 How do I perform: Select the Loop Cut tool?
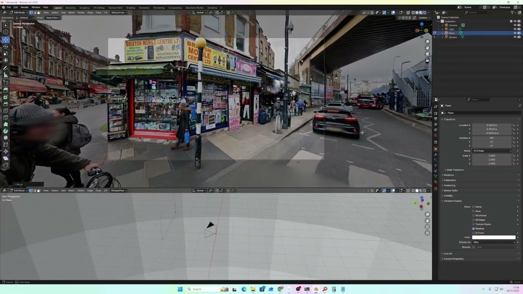(x=6, y=111)
